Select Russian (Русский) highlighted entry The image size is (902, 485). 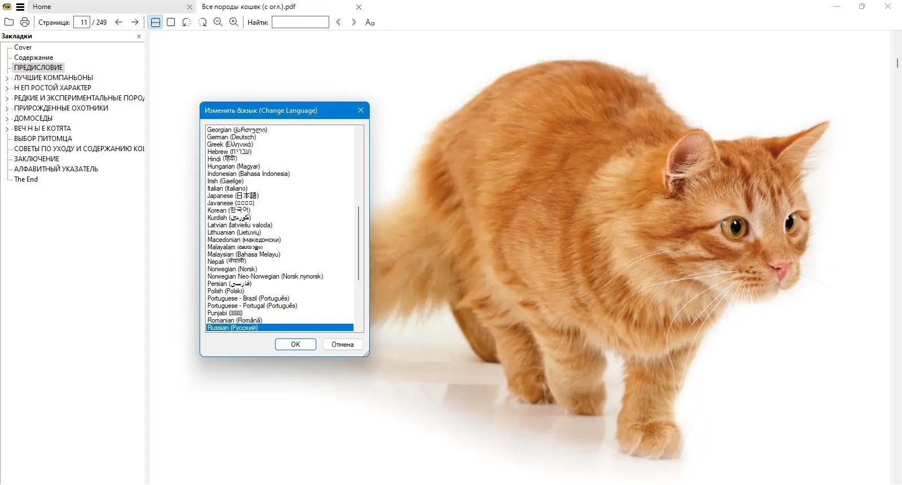(280, 328)
